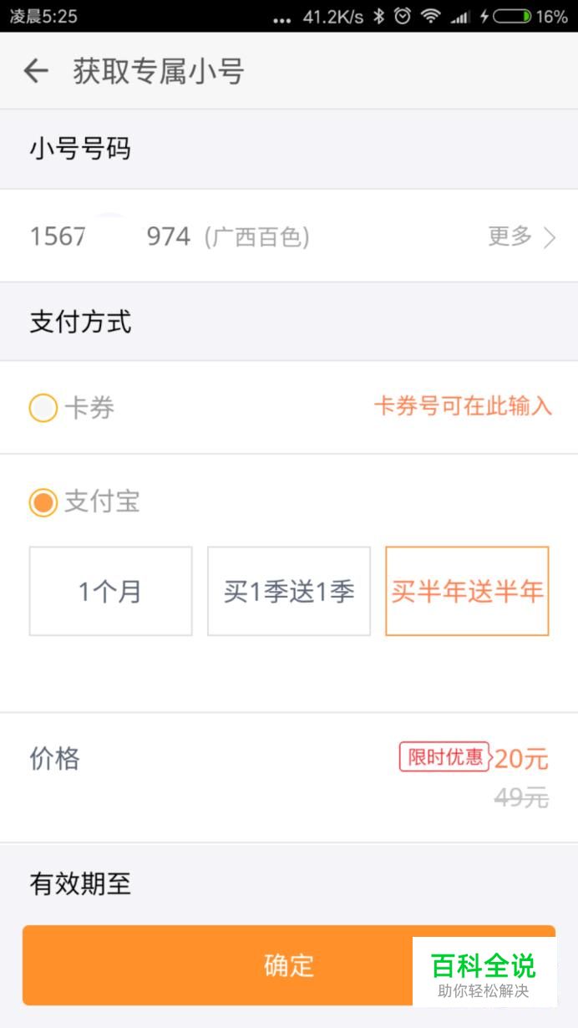The height and width of the screenshot is (1028, 578).
Task: Tap the Bluetooth status bar icon
Action: (378, 16)
